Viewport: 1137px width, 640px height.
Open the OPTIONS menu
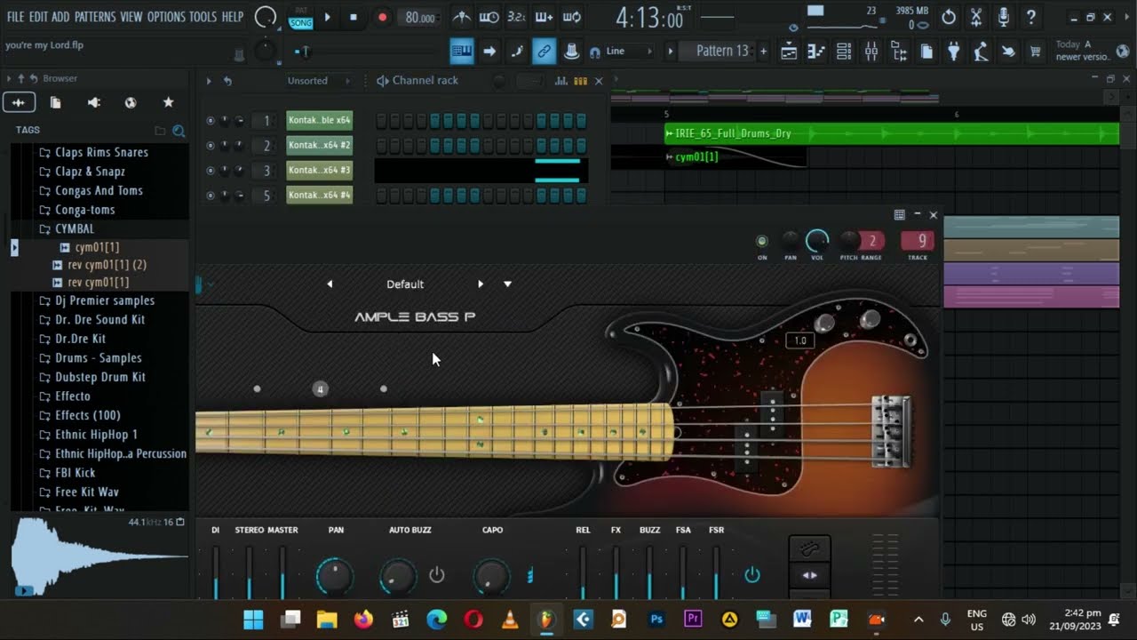coord(166,17)
